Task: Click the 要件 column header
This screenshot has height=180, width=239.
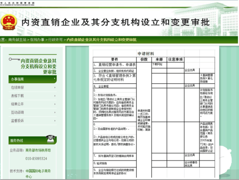Action: pos(115,59)
